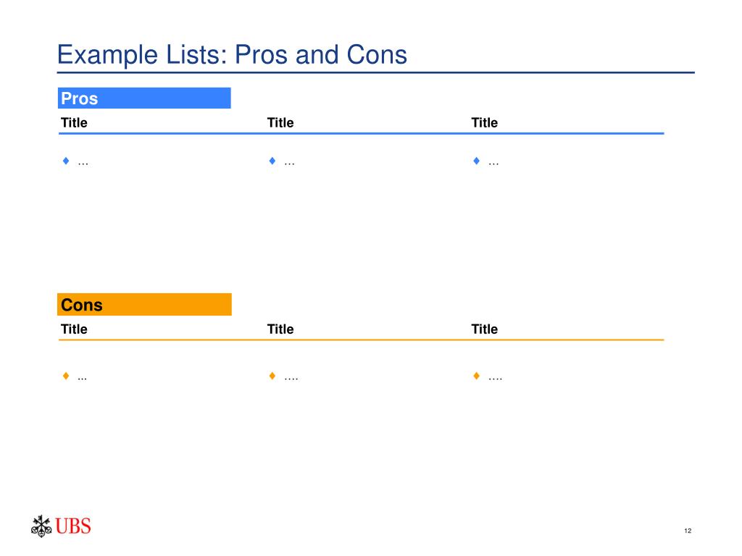Image resolution: width=742 pixels, height=556 pixels.
Task: Select the middle blue diamond bullet under Pros
Action: 272,161
